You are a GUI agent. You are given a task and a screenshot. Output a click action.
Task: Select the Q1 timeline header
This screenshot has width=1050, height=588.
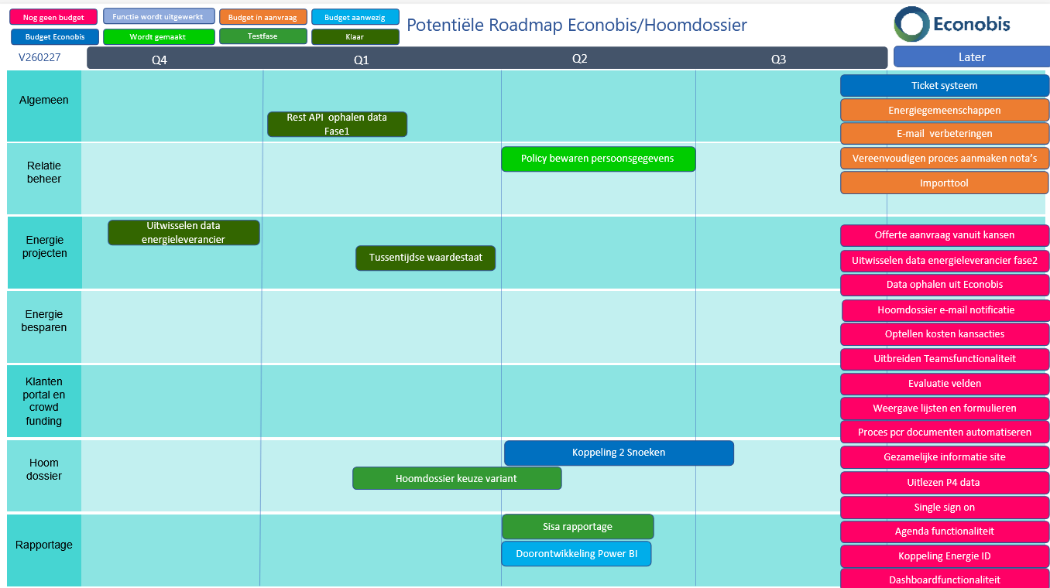pyautogui.click(x=361, y=60)
